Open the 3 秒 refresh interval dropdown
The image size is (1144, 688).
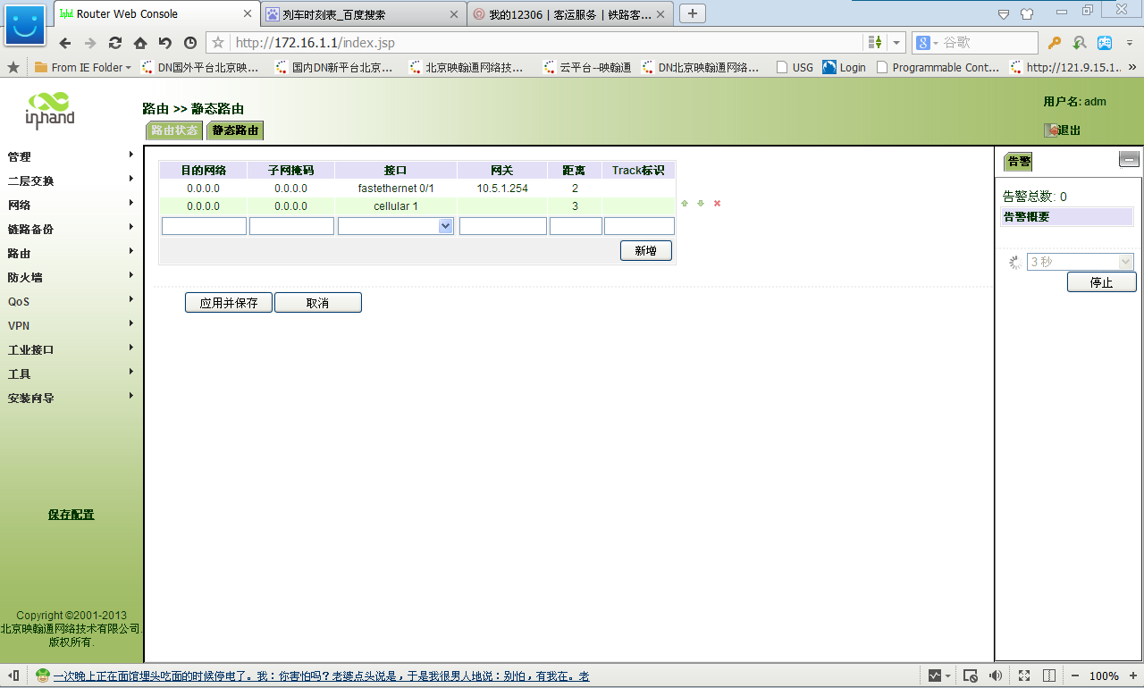click(x=1125, y=262)
